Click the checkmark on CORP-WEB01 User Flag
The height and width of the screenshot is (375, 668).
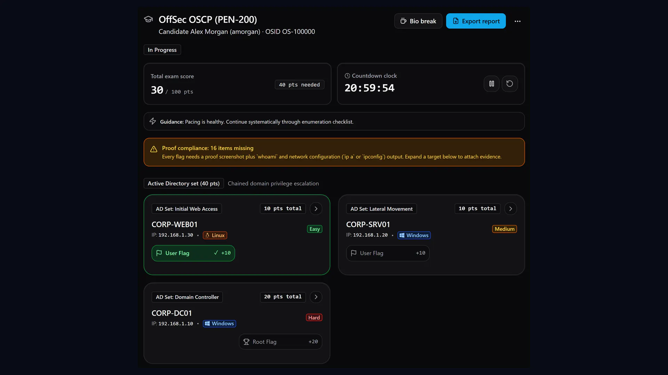(x=216, y=253)
